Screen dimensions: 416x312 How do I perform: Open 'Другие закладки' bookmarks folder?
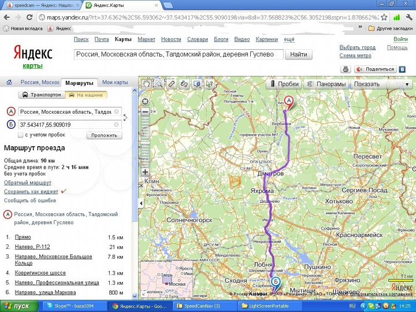pyautogui.click(x=391, y=28)
